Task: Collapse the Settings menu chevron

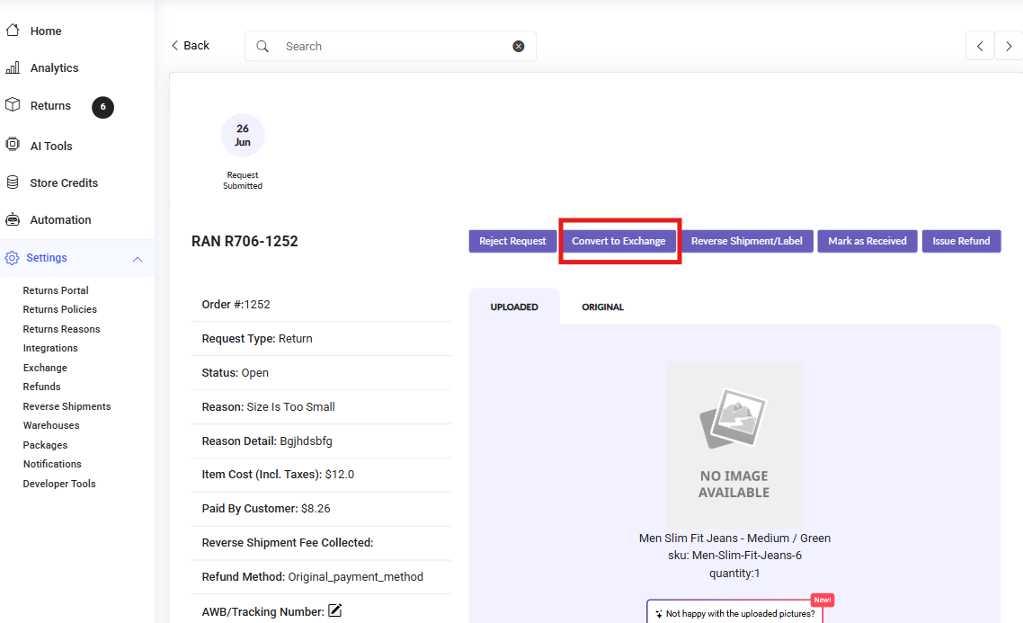Action: coord(138,259)
